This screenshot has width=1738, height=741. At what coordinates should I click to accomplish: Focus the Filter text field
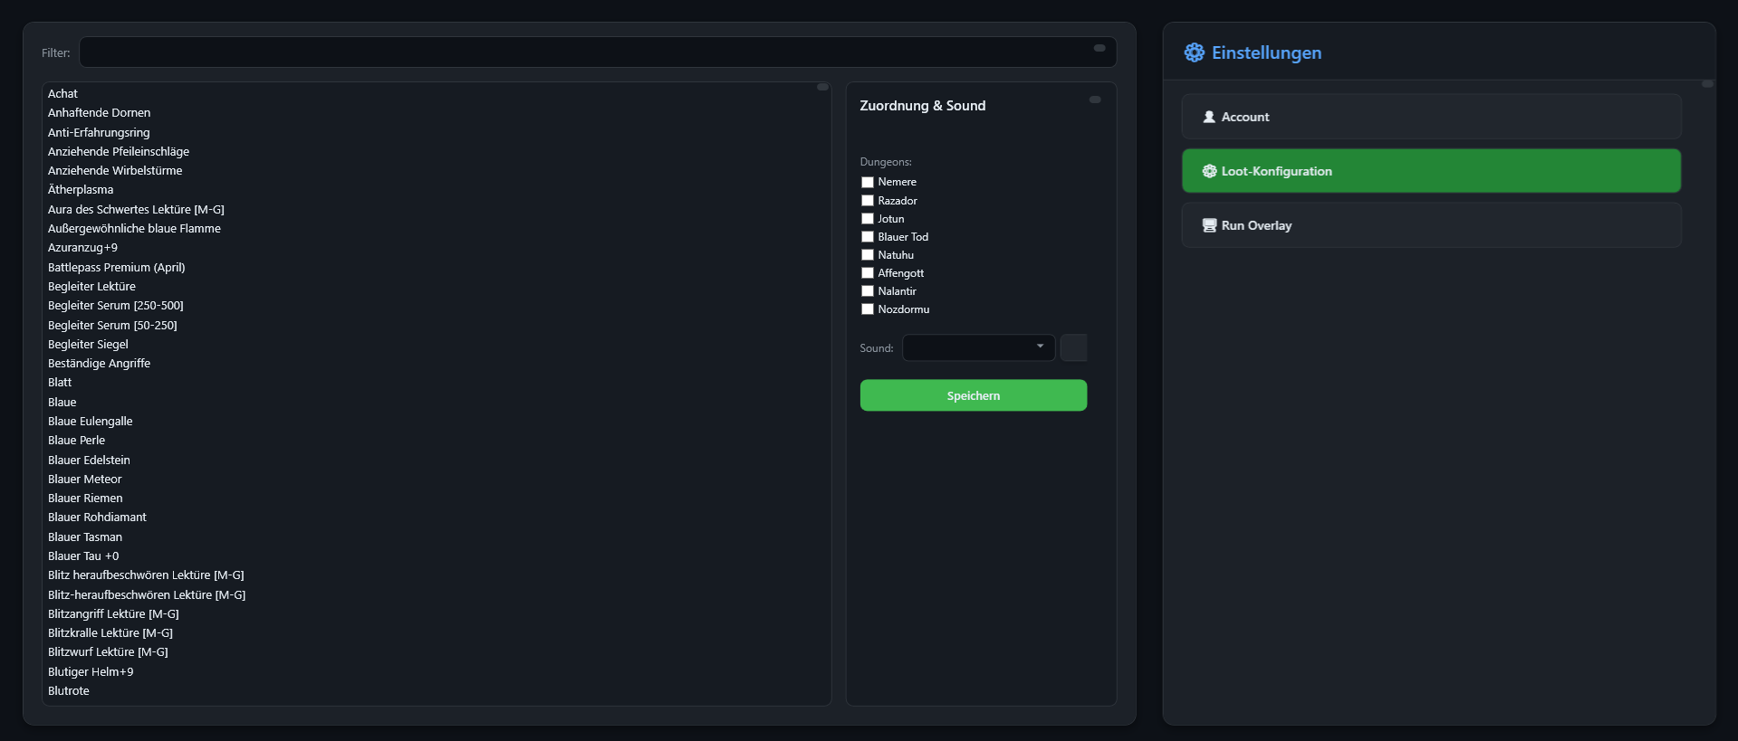click(x=589, y=52)
